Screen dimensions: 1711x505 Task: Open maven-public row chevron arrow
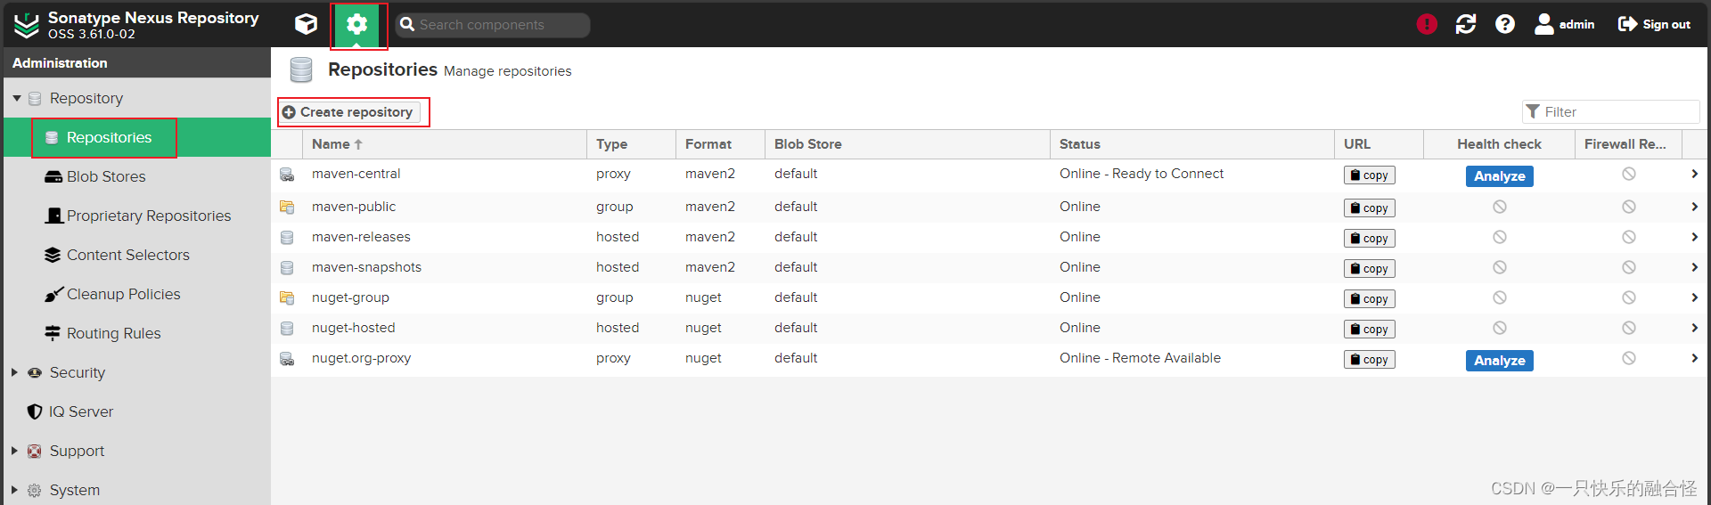(1694, 207)
